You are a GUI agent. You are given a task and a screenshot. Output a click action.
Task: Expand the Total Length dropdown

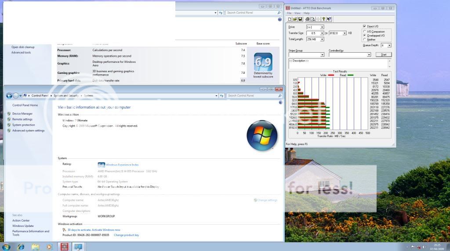322,39
